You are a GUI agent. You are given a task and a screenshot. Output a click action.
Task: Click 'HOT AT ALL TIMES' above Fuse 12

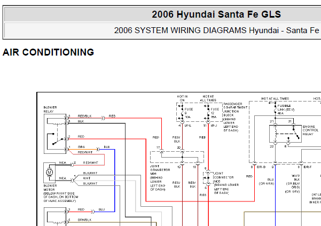[x=208, y=98]
